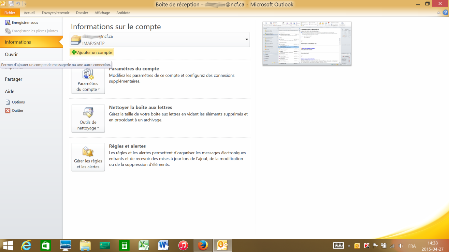This screenshot has width=449, height=252.
Task: Click the volume speaker tray icon
Action: click(401, 246)
